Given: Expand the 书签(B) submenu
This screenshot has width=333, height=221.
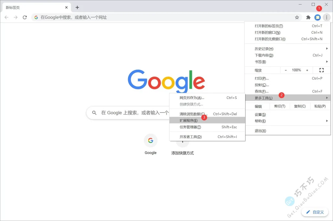Looking at the screenshot, I should click(287, 62).
